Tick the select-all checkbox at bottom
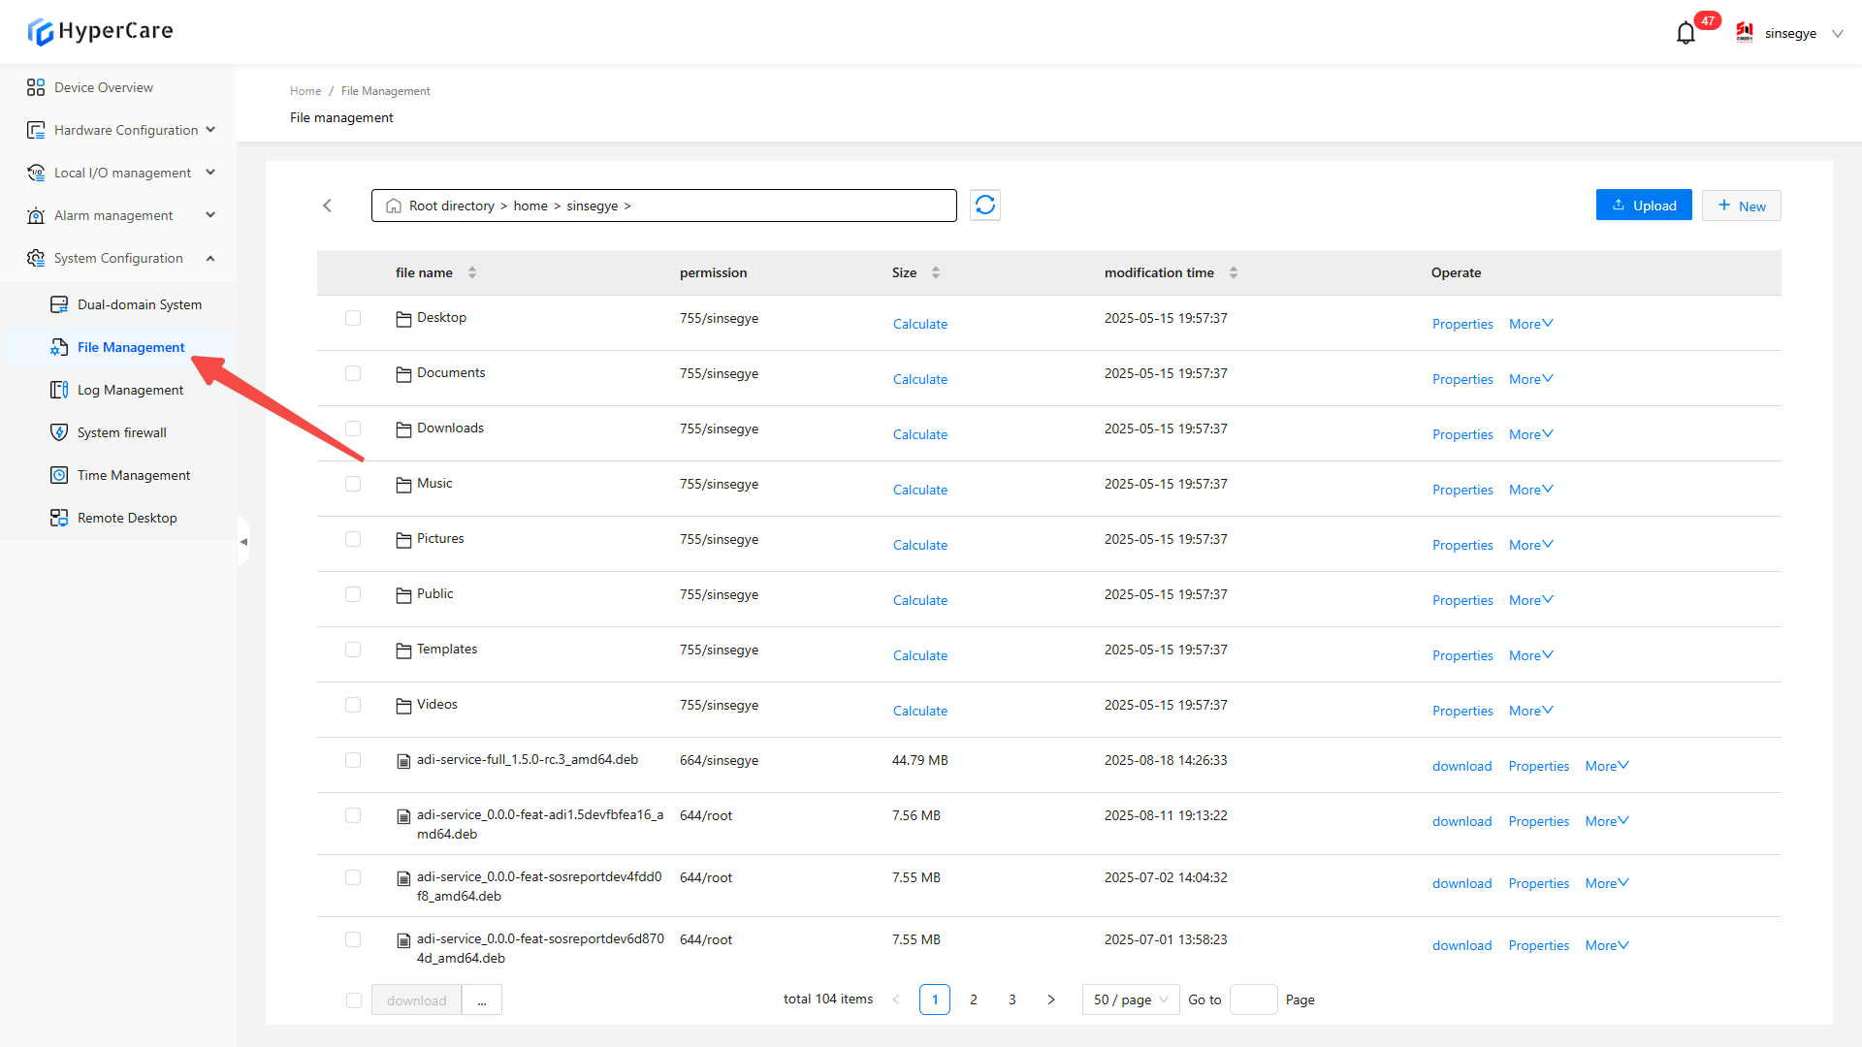This screenshot has width=1862, height=1047. tap(354, 1000)
